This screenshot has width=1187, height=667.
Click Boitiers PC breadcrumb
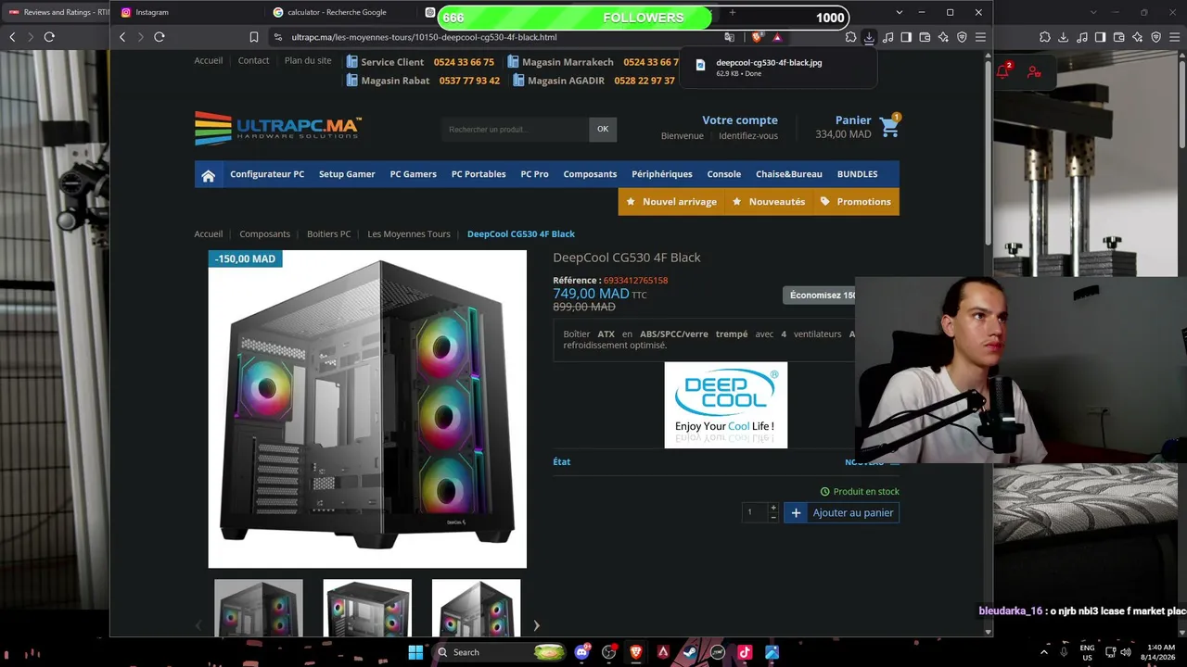click(329, 234)
